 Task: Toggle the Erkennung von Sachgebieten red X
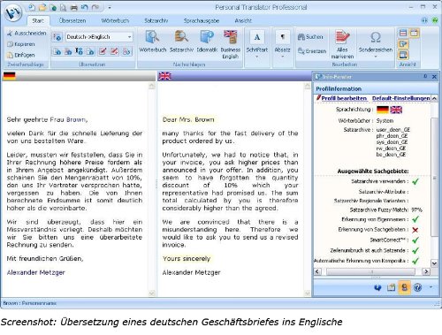pyautogui.click(x=415, y=230)
